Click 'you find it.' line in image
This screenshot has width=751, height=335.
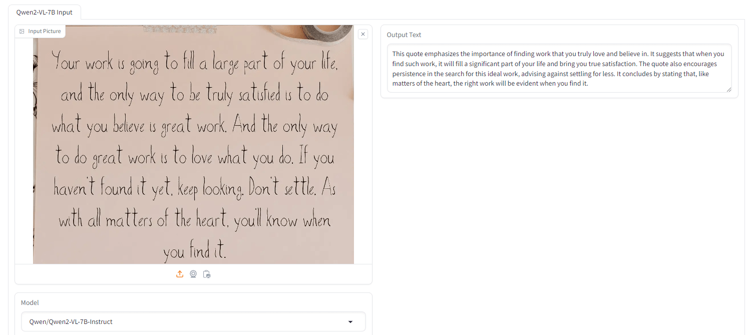point(195,250)
